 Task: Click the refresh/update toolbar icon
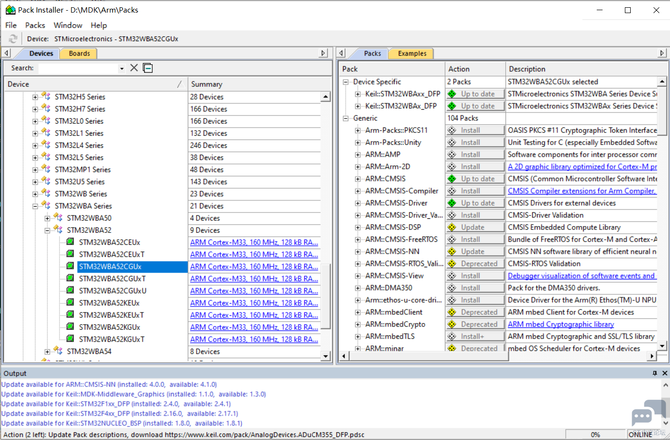[13, 39]
